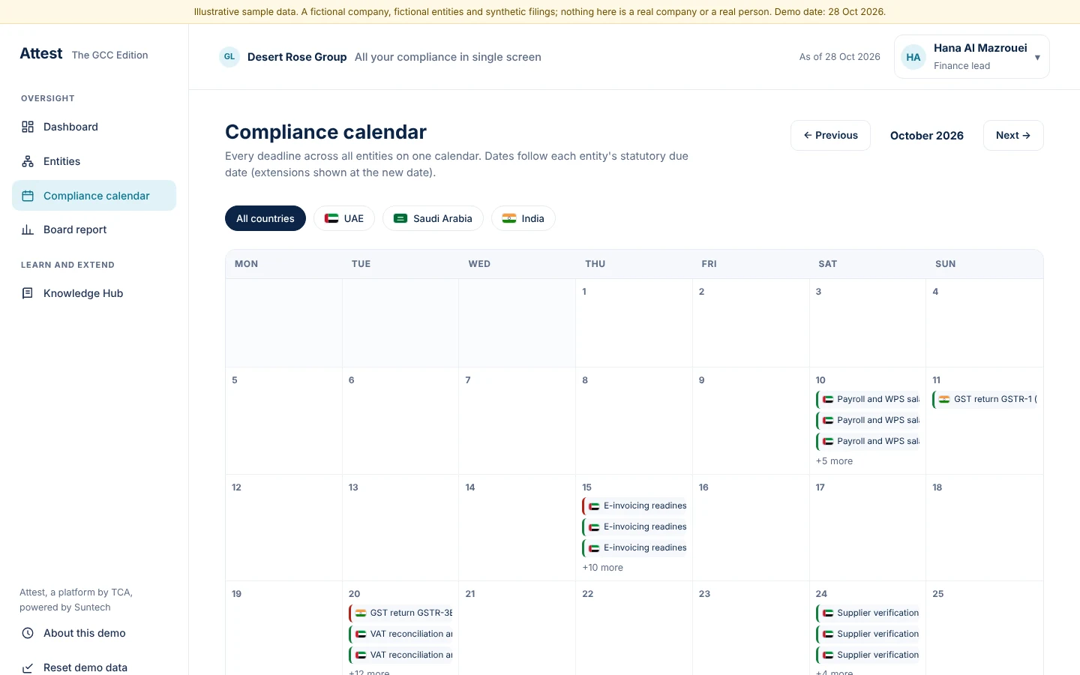Click the UAE flag in country filter
Image resolution: width=1080 pixels, height=675 pixels.
(x=331, y=218)
